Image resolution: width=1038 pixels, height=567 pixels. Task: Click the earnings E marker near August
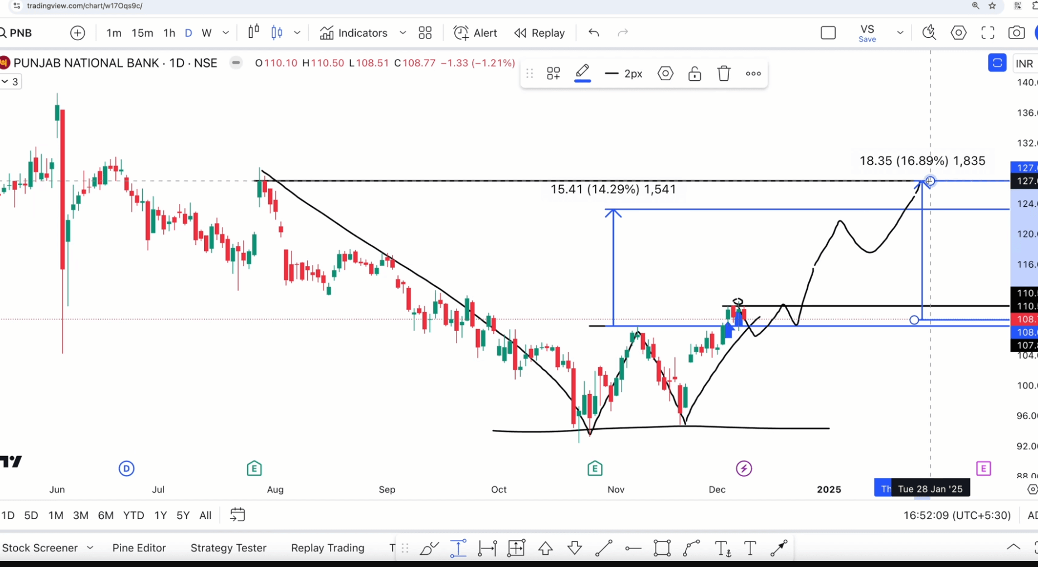[254, 468]
